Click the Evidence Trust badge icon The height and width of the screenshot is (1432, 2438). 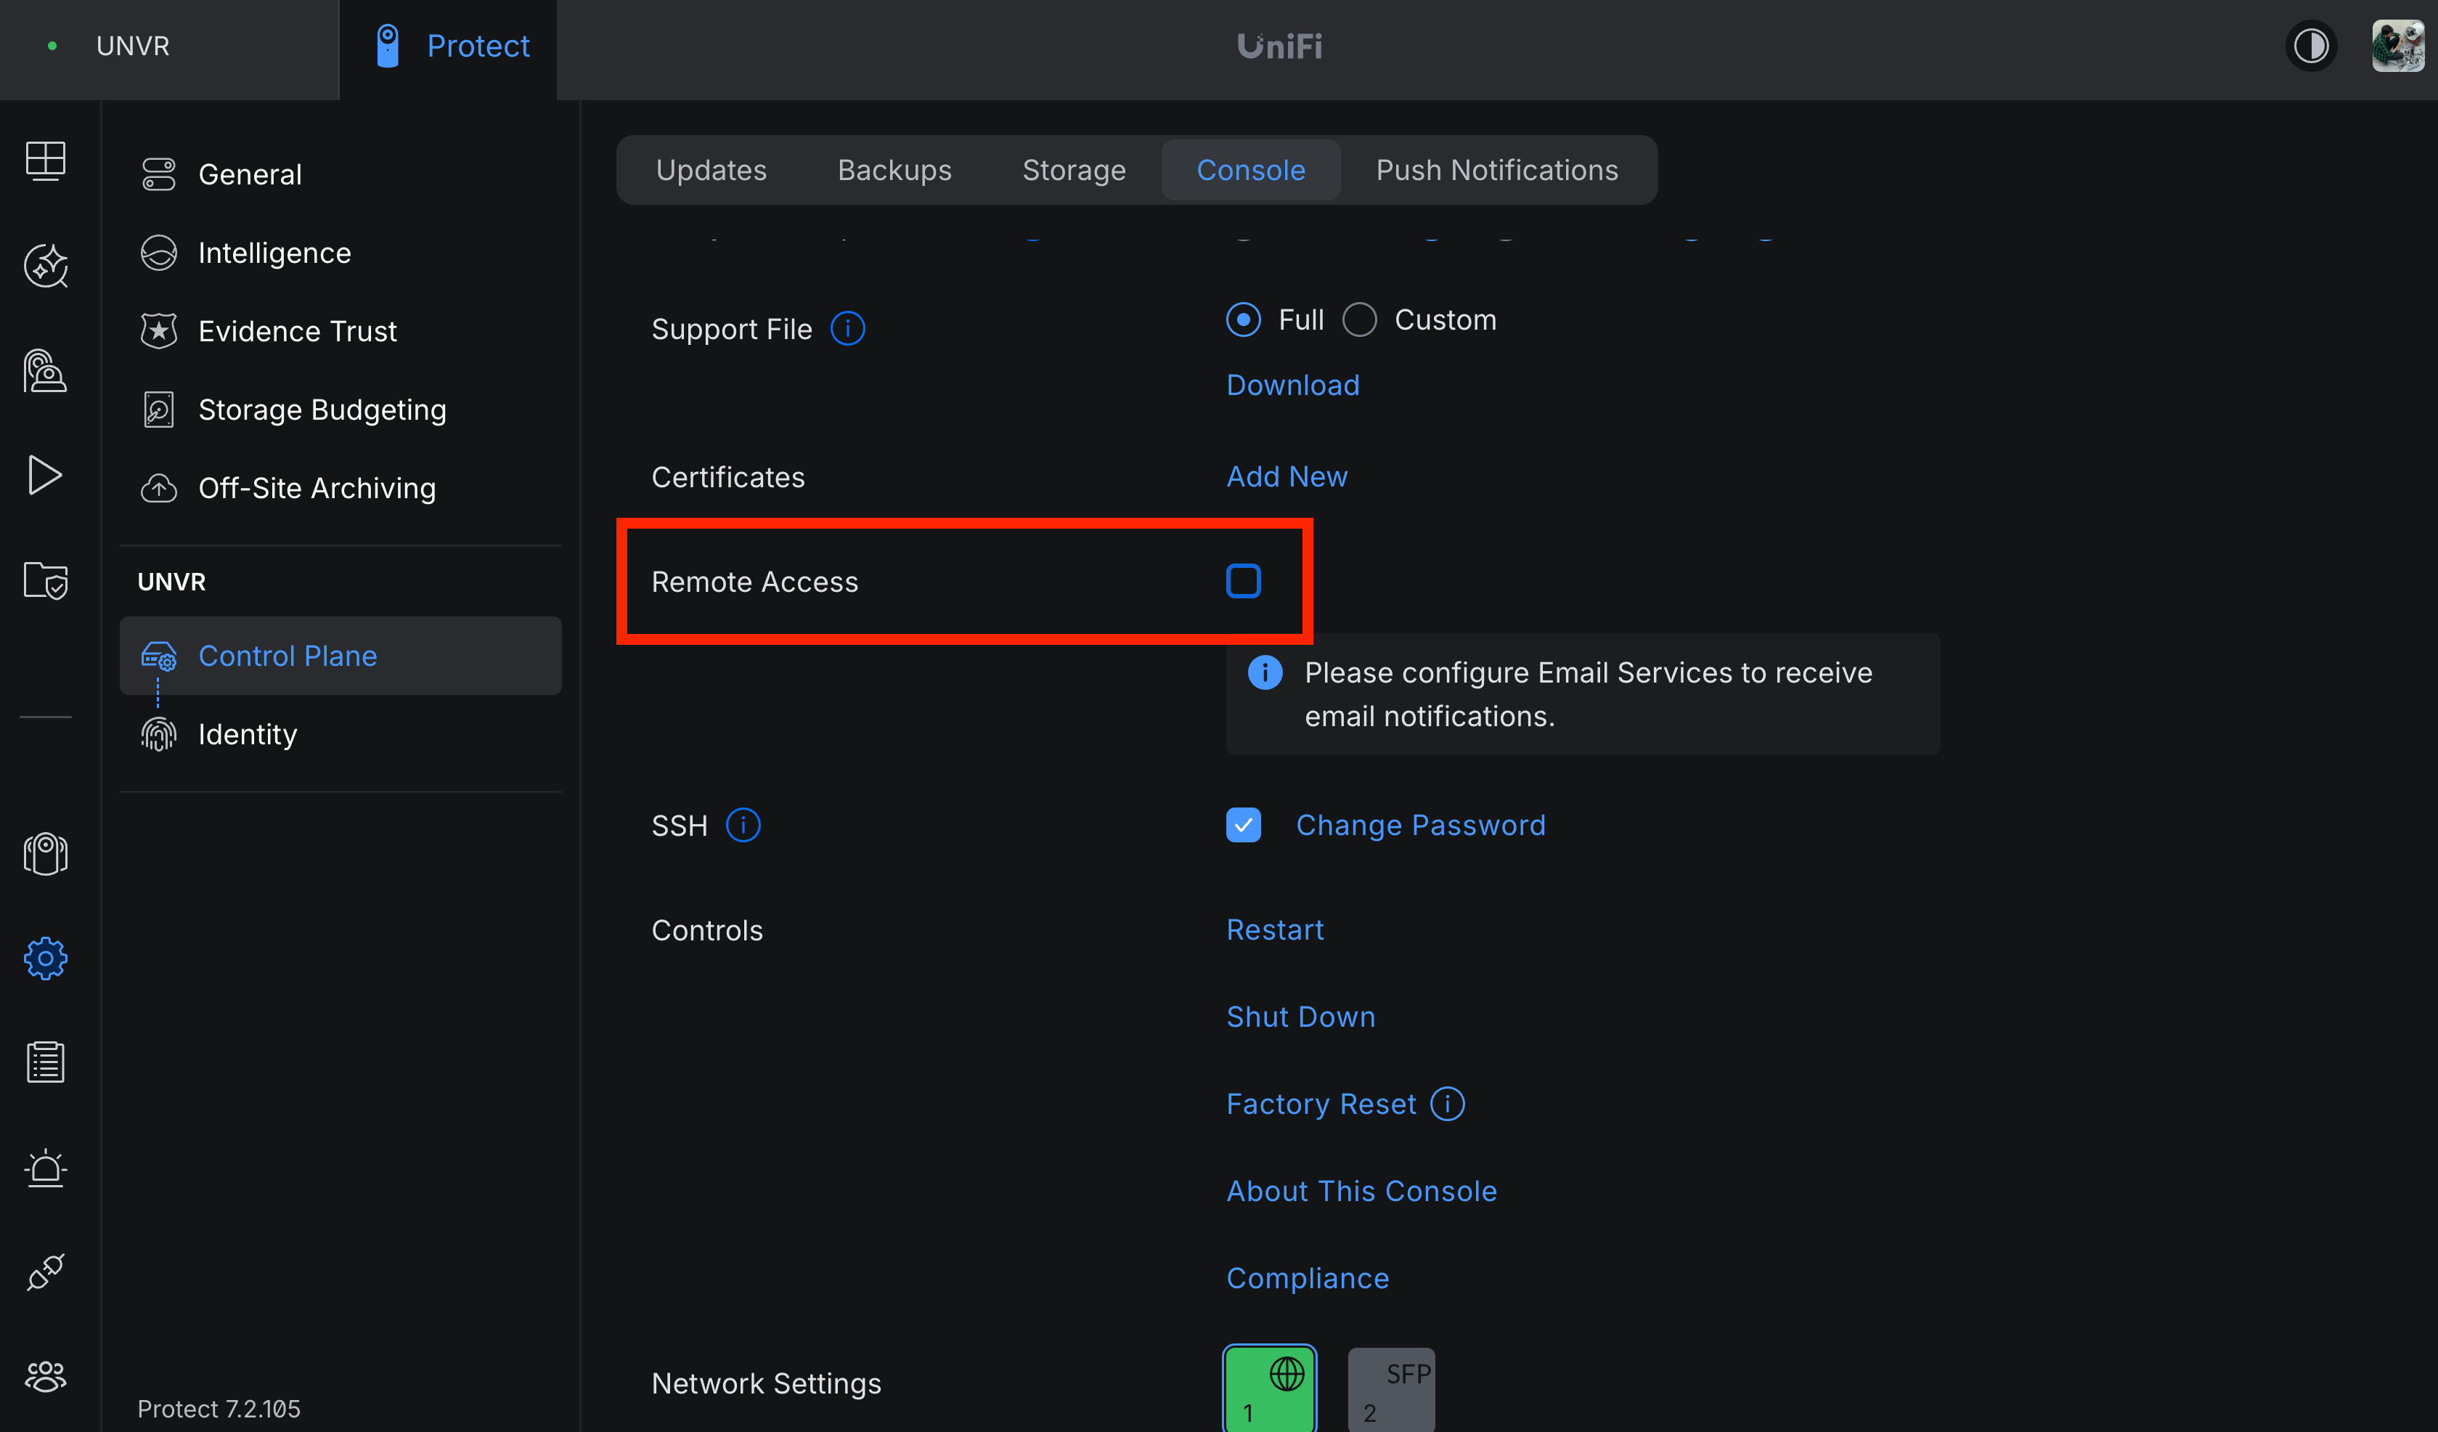(159, 331)
